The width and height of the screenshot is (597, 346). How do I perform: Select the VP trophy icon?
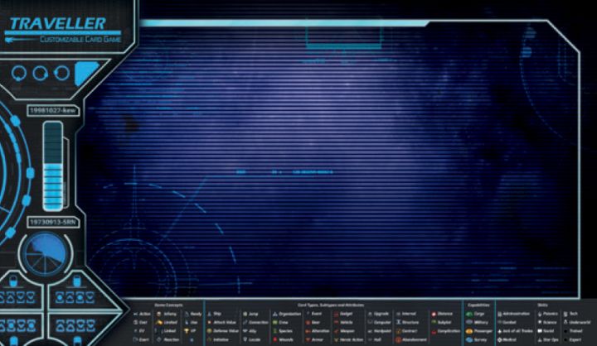coord(185,331)
